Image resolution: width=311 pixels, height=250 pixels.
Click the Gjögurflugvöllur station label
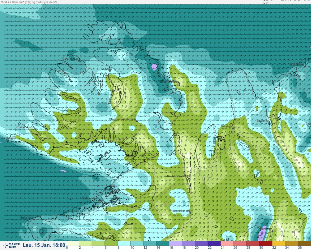pyautogui.click(x=169, y=82)
